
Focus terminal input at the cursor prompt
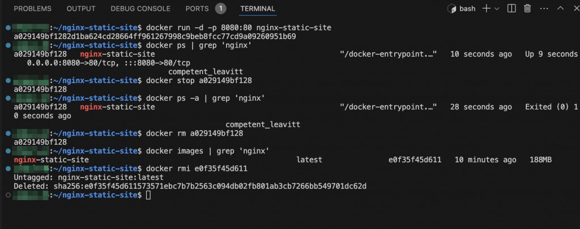[x=148, y=195]
